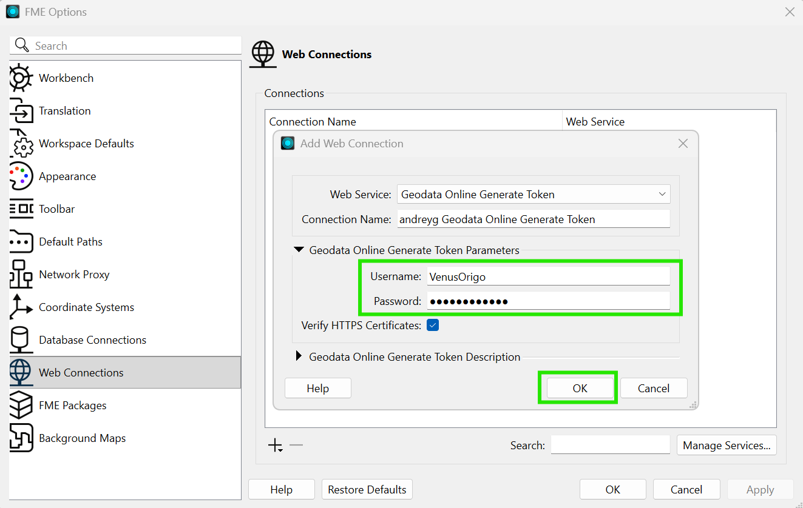The height and width of the screenshot is (508, 803).
Task: Click the FME logo in Add Web Connection title
Action: (288, 144)
